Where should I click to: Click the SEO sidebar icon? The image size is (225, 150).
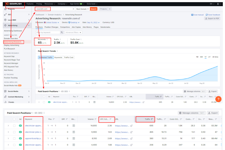[5, 14]
